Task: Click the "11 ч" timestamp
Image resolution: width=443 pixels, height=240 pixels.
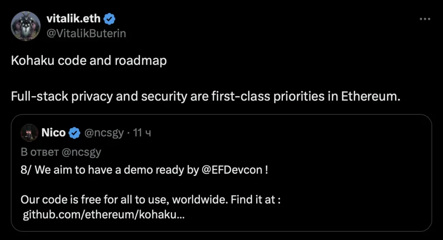Action: (142, 133)
